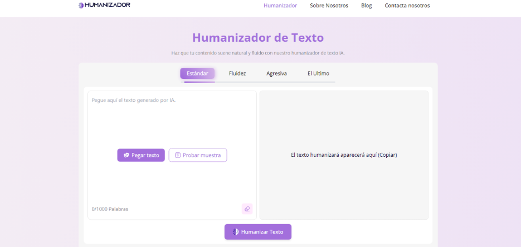Select the Estándar mode tab
Image resolution: width=521 pixels, height=247 pixels.
click(197, 73)
